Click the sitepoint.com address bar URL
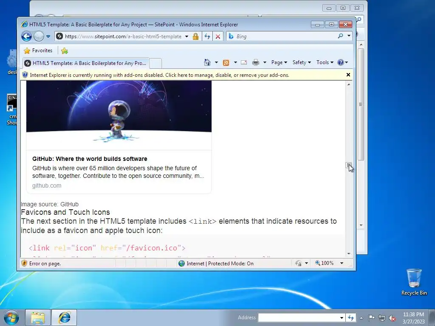The width and height of the screenshot is (435, 326). 123,37
